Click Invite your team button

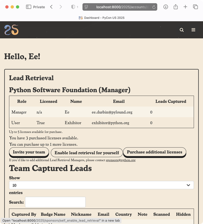coord(29,152)
